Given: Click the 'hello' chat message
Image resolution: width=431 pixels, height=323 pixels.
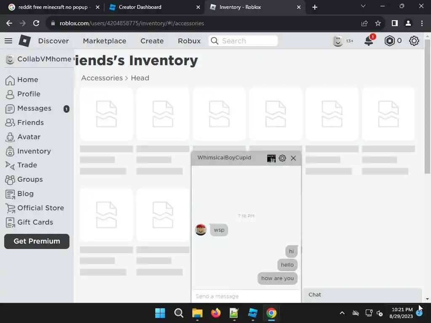Looking at the screenshot, I should click(287, 265).
